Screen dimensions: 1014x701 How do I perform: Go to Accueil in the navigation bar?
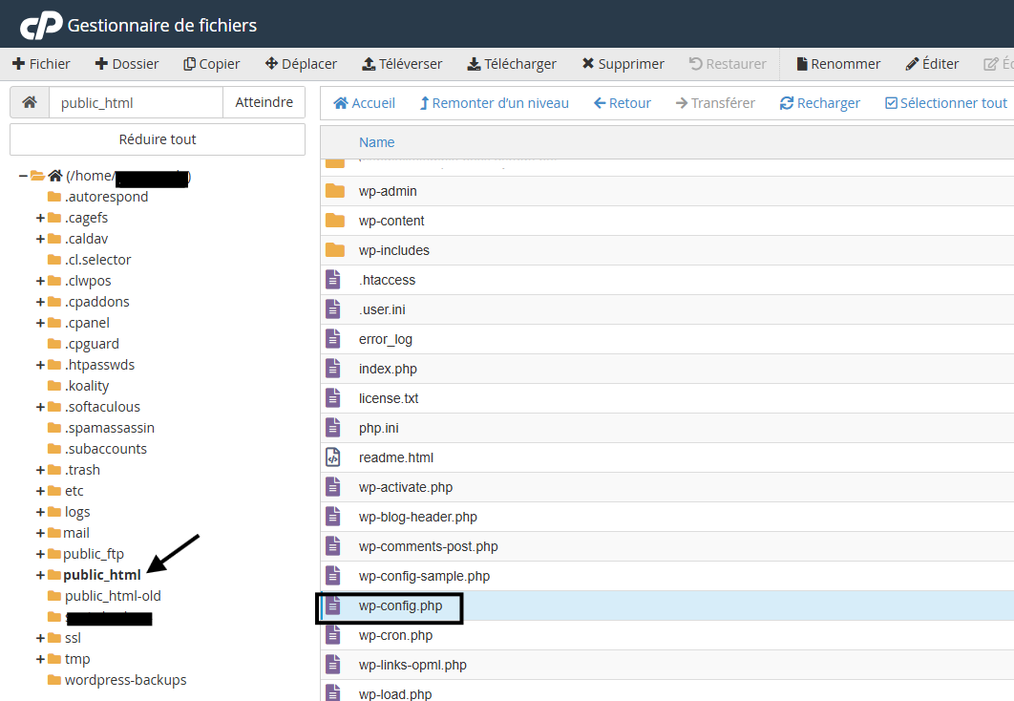364,103
